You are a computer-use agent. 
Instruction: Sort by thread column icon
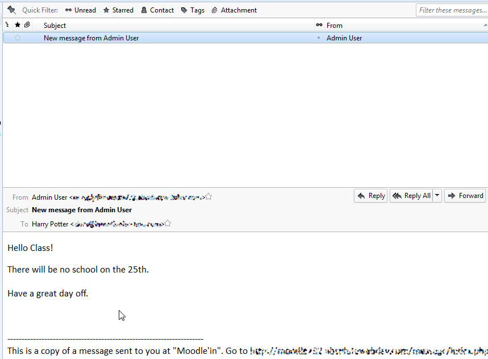7,25
